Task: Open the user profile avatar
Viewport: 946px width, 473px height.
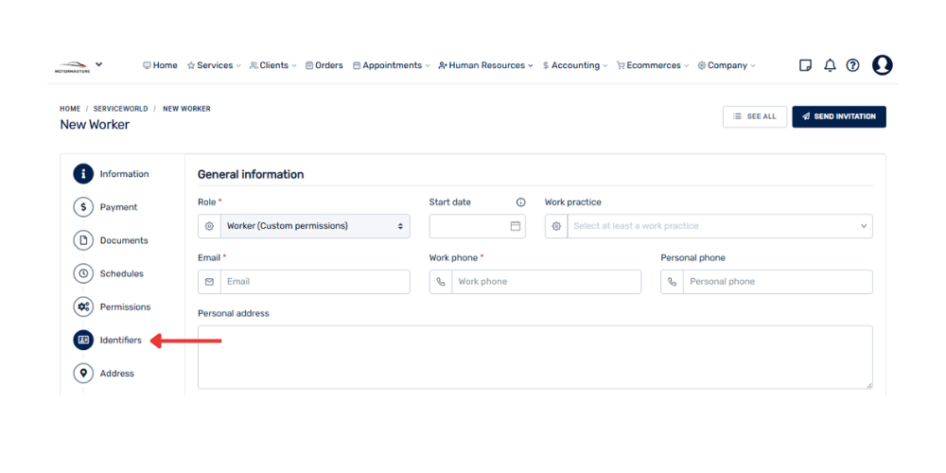Action: [882, 65]
